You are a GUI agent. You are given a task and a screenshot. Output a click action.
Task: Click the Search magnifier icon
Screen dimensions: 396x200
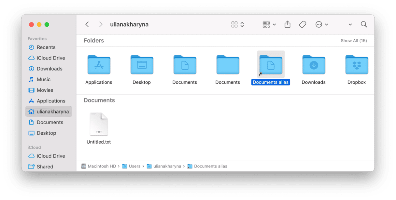pyautogui.click(x=364, y=24)
